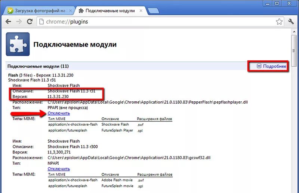The height and width of the screenshot is (193, 299).
Task: Click the vertical scrollbar thumb
Action: (x=294, y=51)
